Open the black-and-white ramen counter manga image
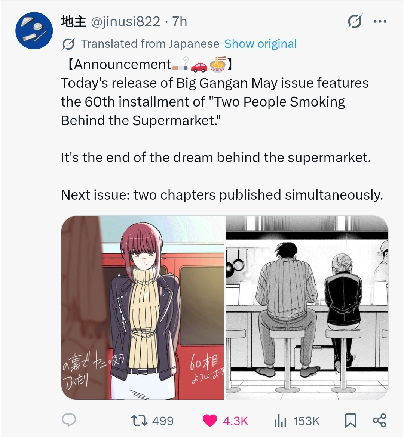 click(x=307, y=308)
